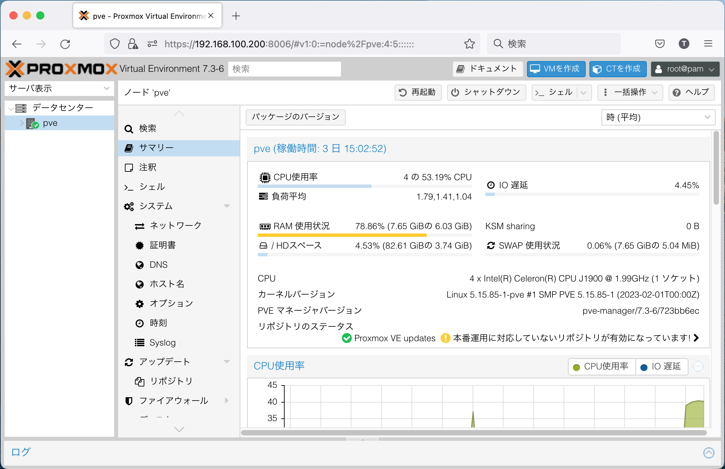Image resolution: width=725 pixels, height=469 pixels.
Task: Click the yellow repository warning icon
Action: (x=445, y=338)
